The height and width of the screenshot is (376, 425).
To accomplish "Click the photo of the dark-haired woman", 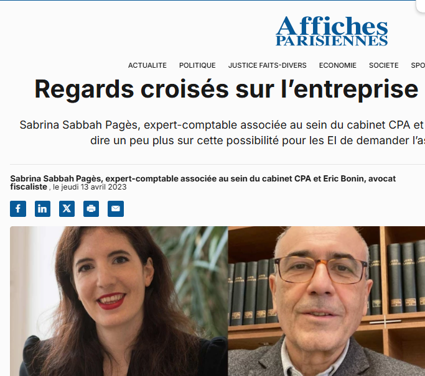I will tap(119, 301).
